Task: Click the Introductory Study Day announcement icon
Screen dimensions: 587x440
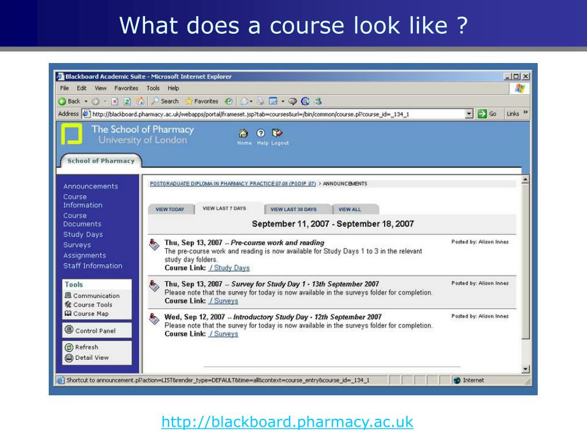Action: click(x=154, y=319)
